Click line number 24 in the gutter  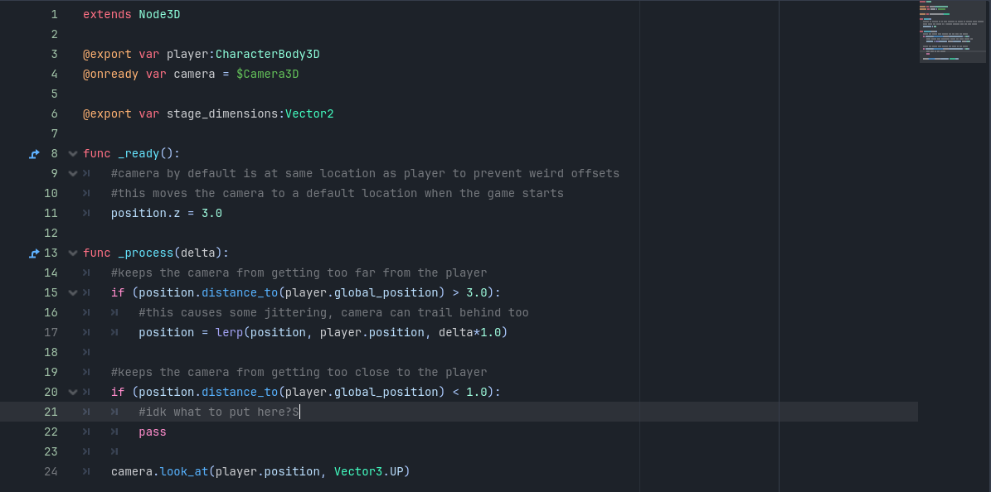[x=51, y=471]
